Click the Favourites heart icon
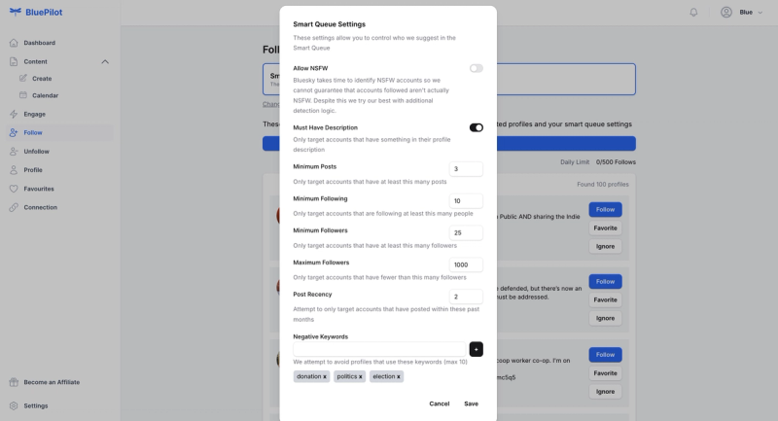778x421 pixels. click(14, 189)
